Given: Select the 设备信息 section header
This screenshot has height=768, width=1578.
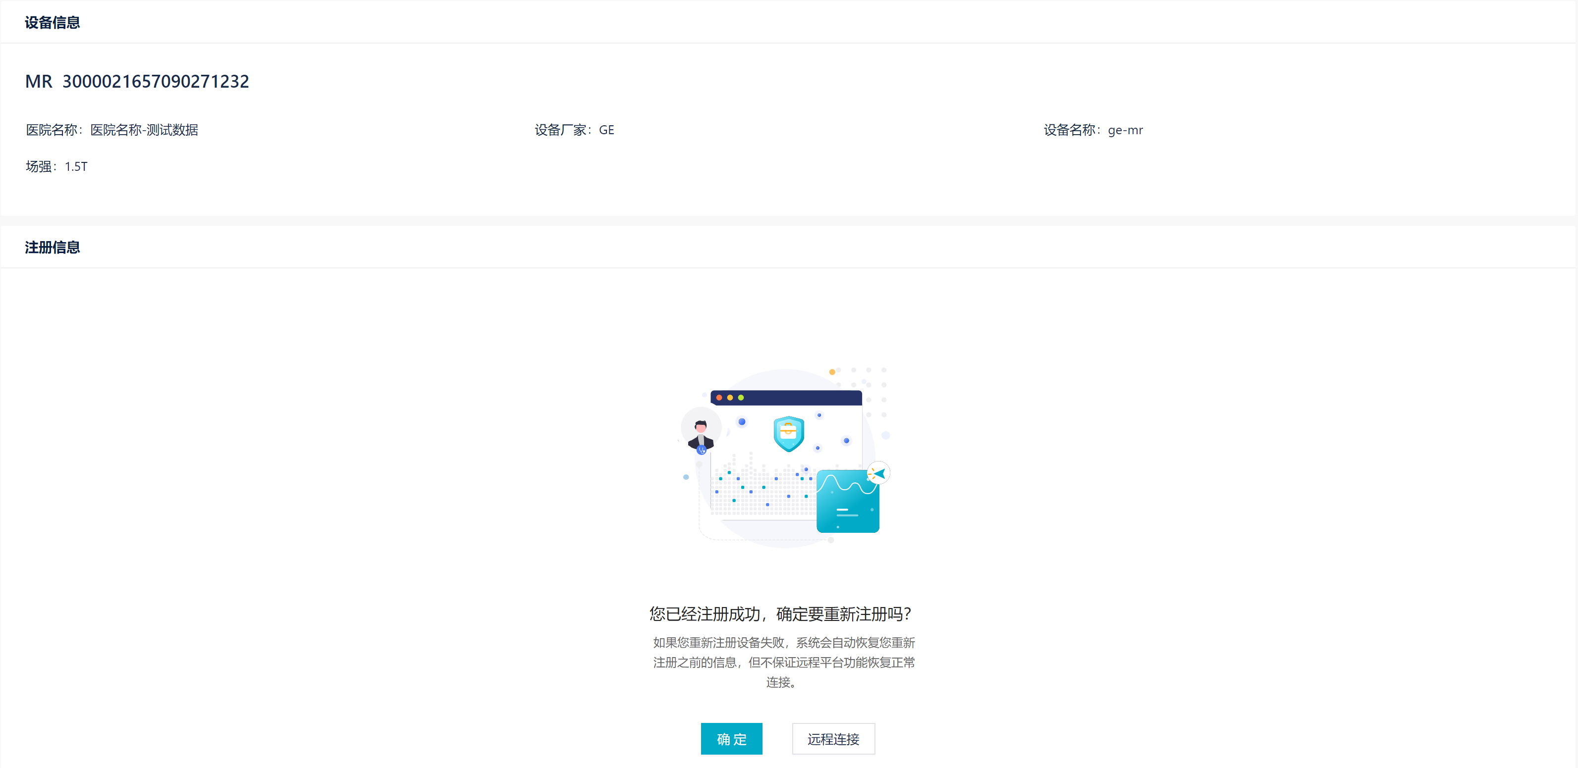Looking at the screenshot, I should (x=52, y=22).
